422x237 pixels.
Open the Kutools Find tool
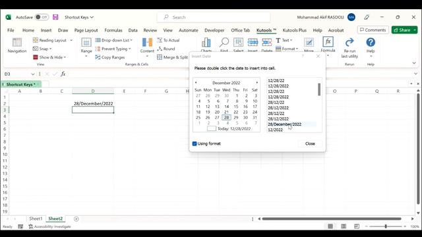point(224,45)
